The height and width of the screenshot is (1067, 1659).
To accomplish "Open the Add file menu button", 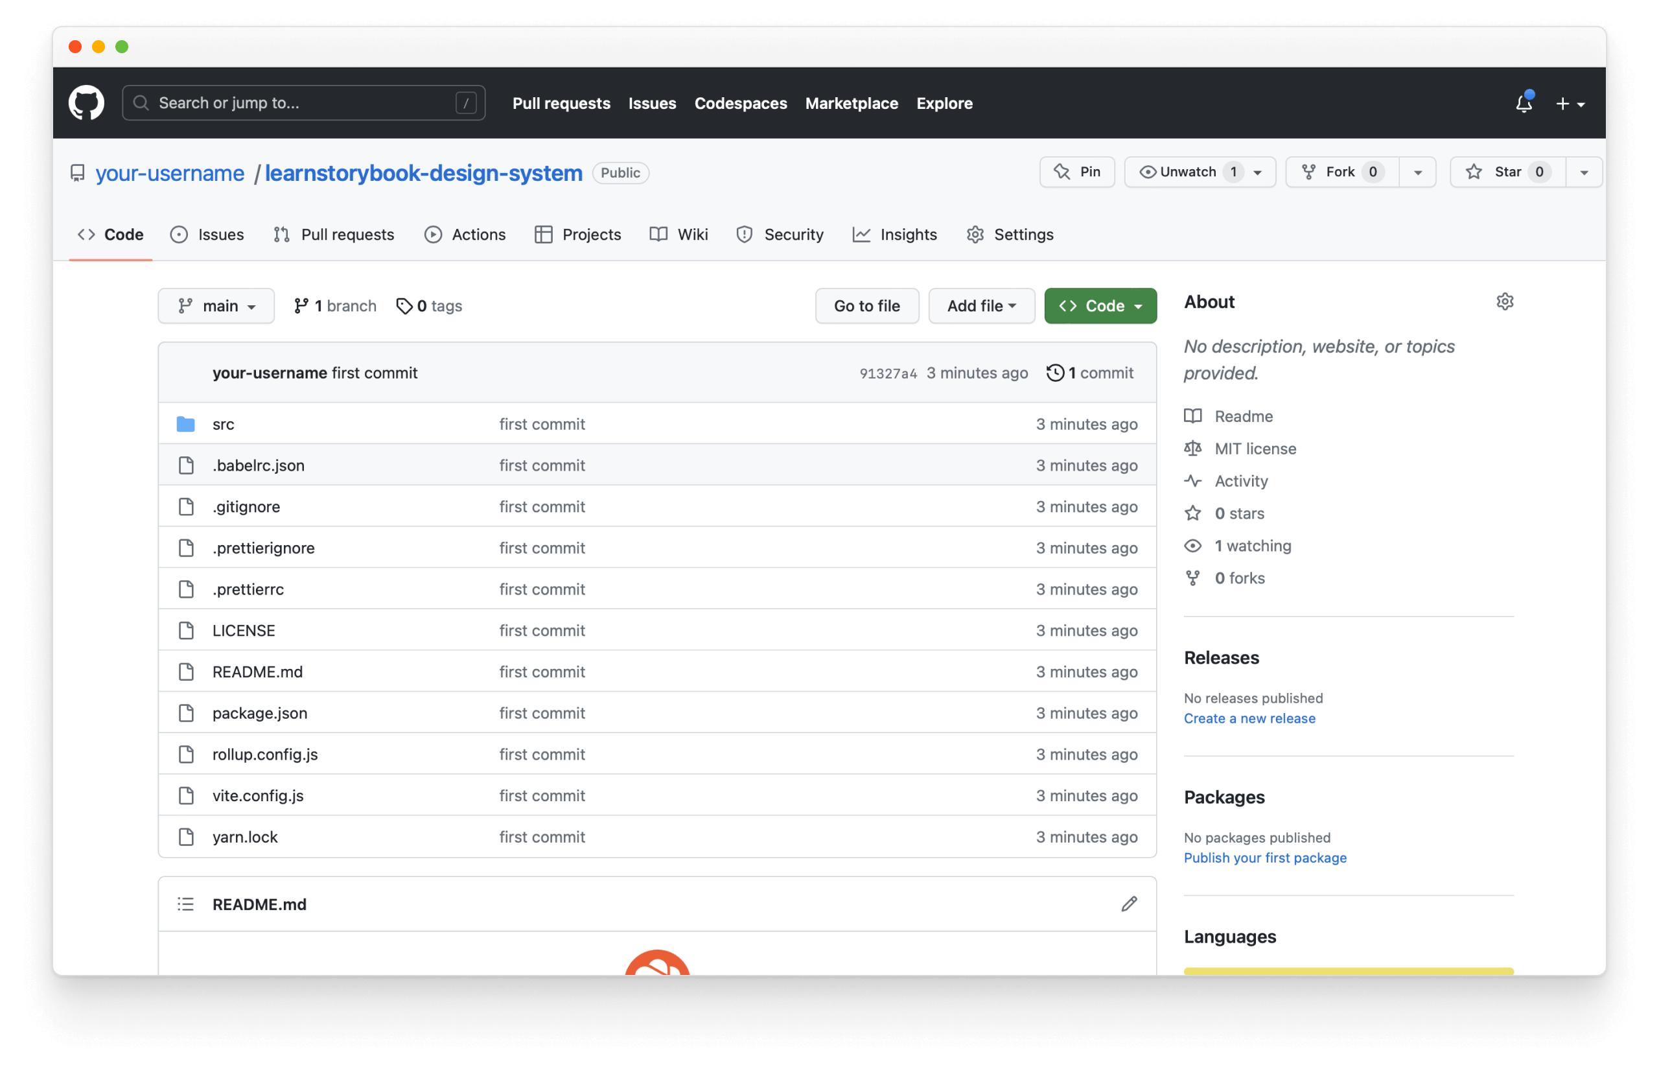I will pyautogui.click(x=980, y=306).
